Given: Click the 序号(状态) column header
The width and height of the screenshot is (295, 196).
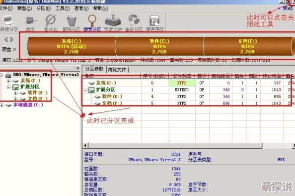Looking at the screenshot, I should tap(154, 76).
